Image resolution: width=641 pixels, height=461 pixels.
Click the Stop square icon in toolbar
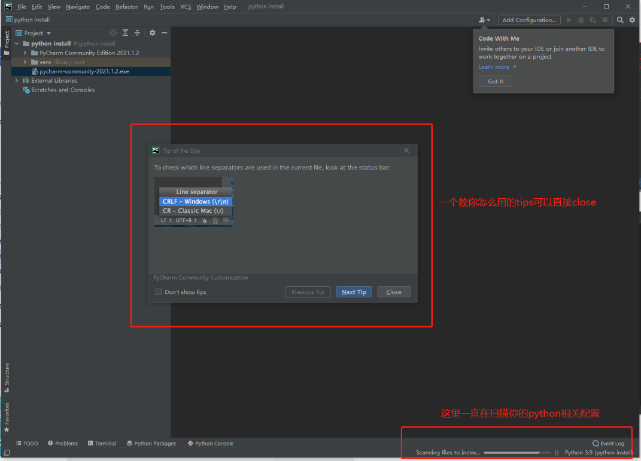pyautogui.click(x=605, y=20)
